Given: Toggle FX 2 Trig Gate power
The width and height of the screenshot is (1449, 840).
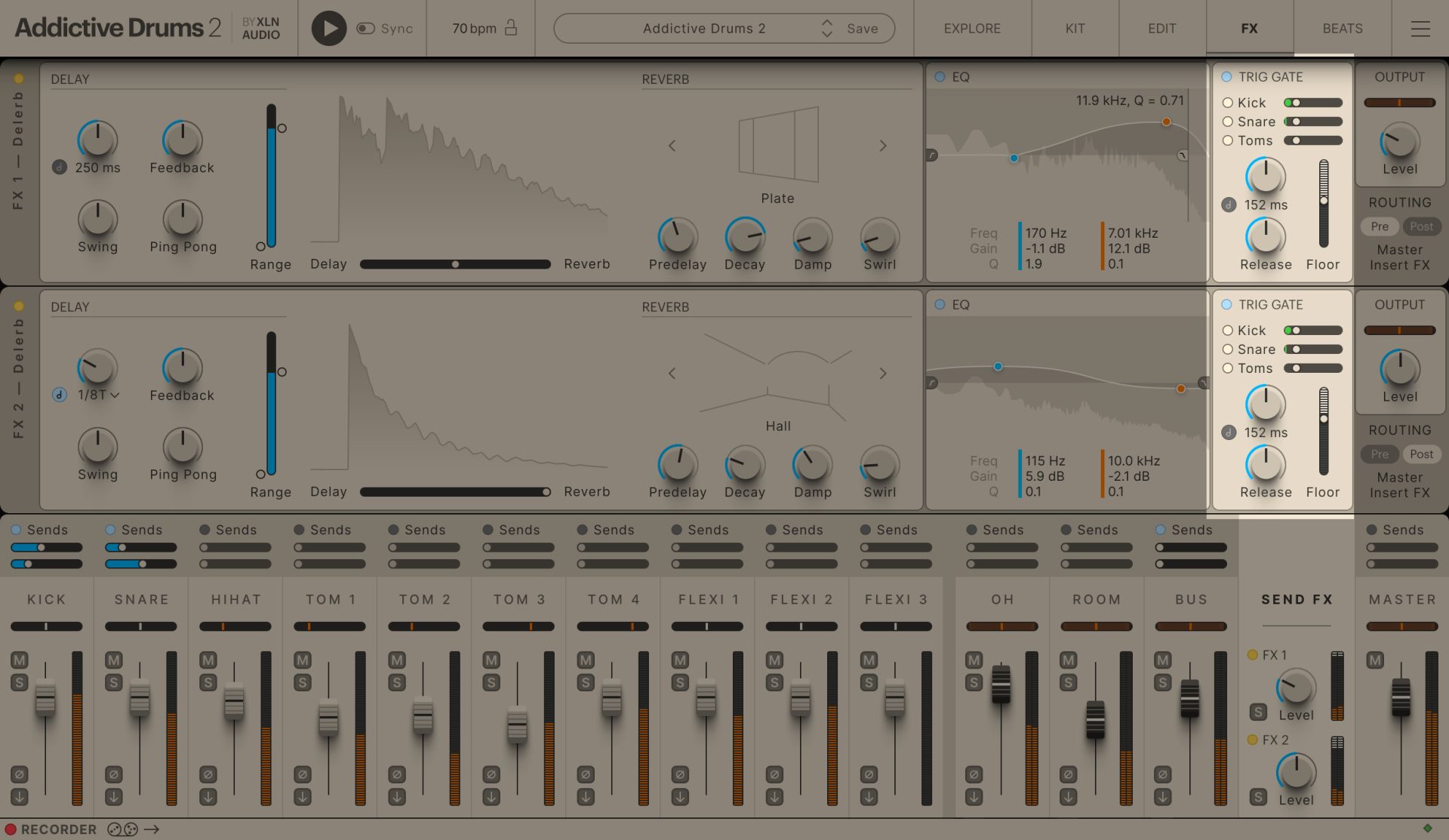Looking at the screenshot, I should point(1226,304).
